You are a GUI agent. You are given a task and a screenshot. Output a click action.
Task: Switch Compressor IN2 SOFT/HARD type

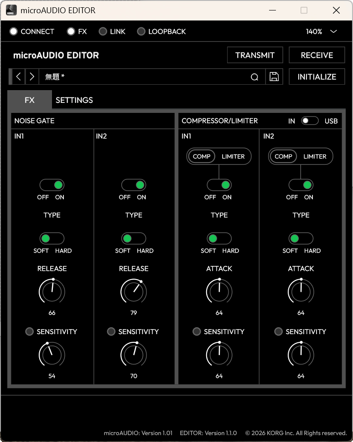301,239
